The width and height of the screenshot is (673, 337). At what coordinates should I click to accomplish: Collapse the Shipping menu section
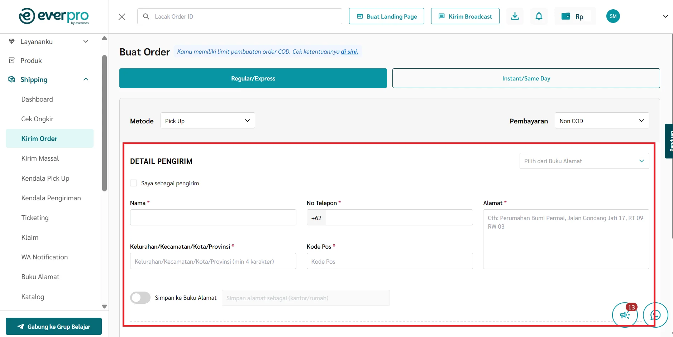(x=86, y=79)
